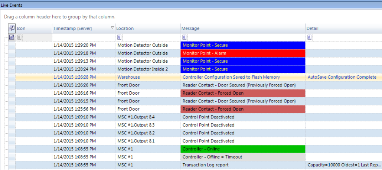Select the green Controller - Online event
The height and width of the screenshot is (170, 382).
click(x=242, y=149)
